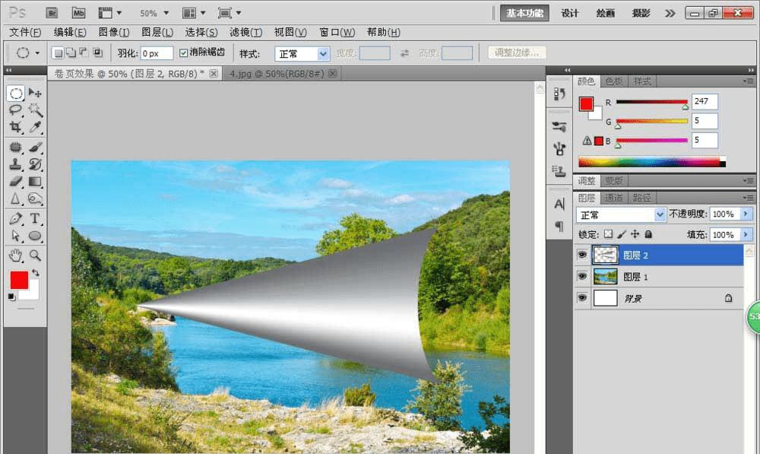Click the feather 羽化 input field
Image resolution: width=760 pixels, height=454 pixels.
(157, 53)
